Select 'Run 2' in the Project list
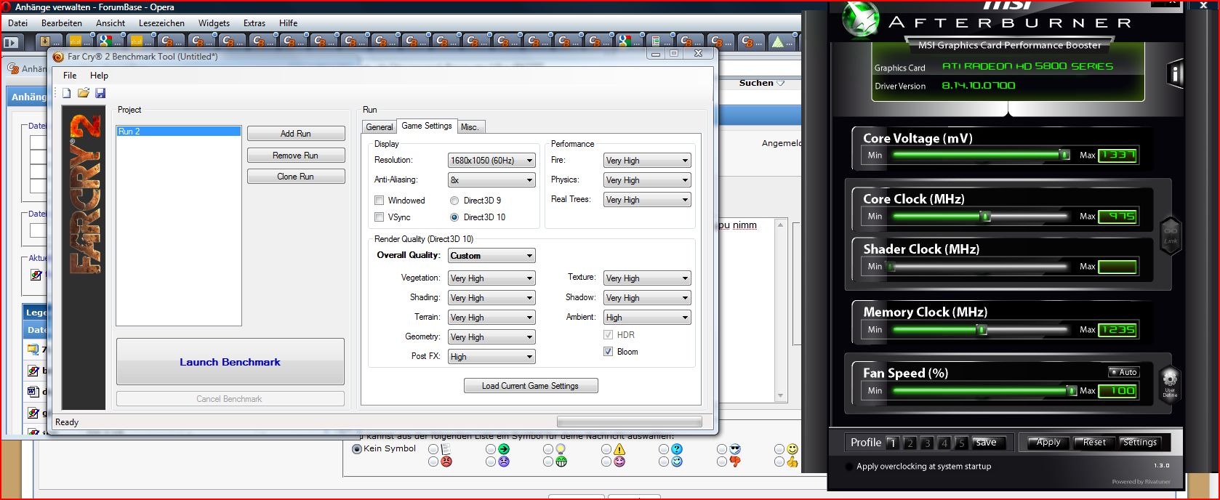Screen dimensions: 1220x500 coord(179,132)
